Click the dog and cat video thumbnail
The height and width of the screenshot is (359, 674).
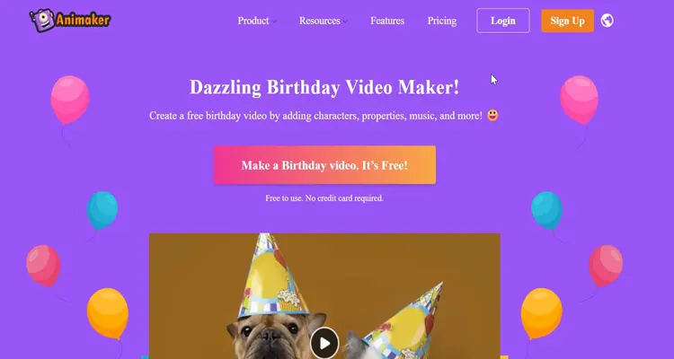[324, 296]
